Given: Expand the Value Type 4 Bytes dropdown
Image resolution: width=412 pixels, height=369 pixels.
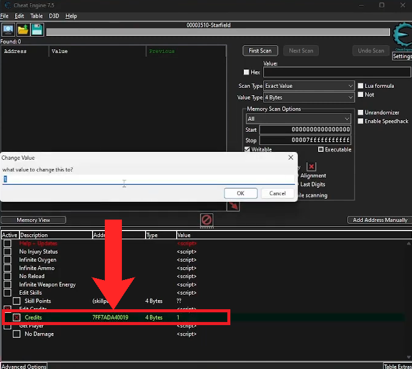Looking at the screenshot, I should click(x=308, y=98).
